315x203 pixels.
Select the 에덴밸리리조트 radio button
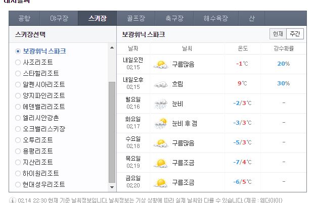18,107
